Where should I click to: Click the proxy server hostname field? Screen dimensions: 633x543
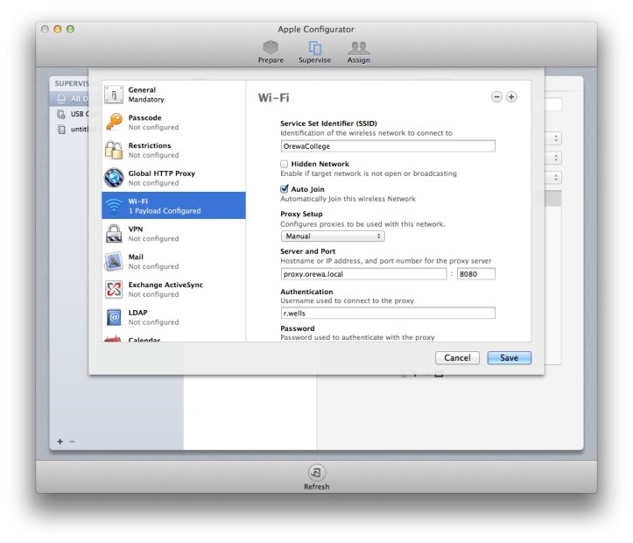point(363,274)
